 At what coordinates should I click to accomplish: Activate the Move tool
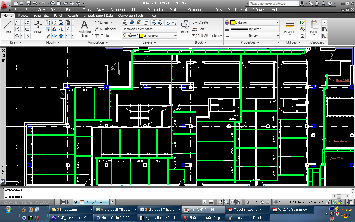pyautogui.click(x=38, y=27)
